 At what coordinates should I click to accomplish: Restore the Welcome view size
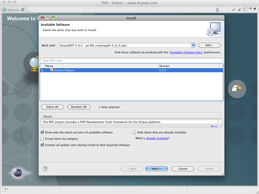pyautogui.click(x=255, y=9)
